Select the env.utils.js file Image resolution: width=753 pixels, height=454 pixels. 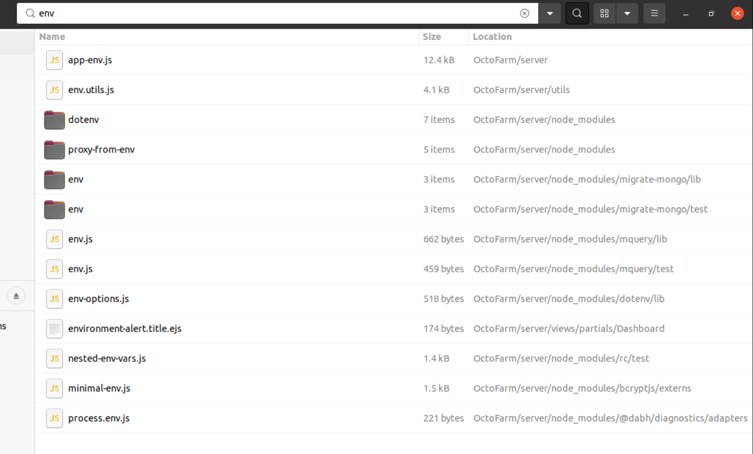coord(91,90)
